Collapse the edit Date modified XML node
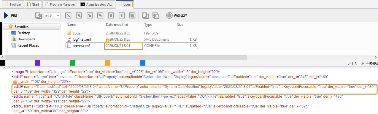Viewport: 378px width, 114px height. tap(22, 86)
